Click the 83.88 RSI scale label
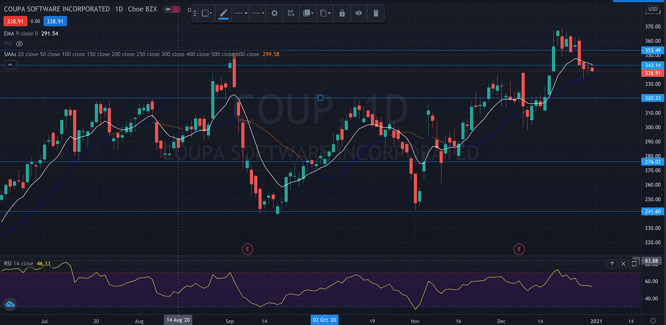Viewport: 666px width, 325px height. (651, 261)
